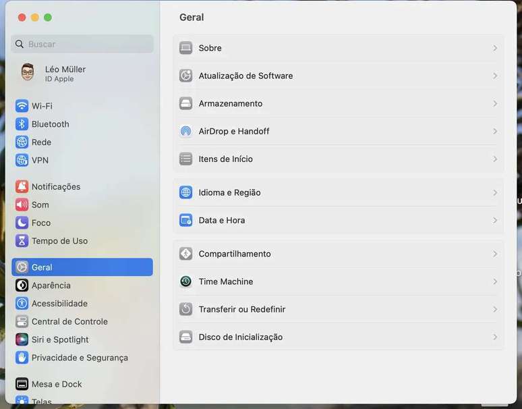Expand the Sobre row chevron

(495, 48)
